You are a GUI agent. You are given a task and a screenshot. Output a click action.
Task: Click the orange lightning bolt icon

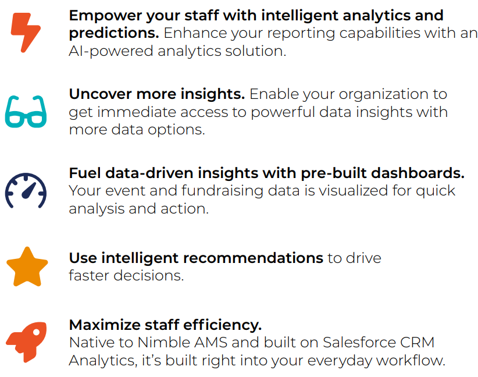click(26, 31)
